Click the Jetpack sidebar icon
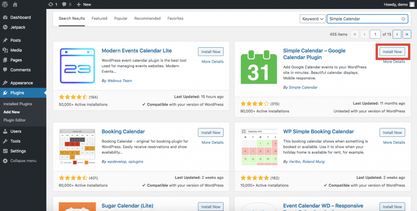 (x=5, y=27)
